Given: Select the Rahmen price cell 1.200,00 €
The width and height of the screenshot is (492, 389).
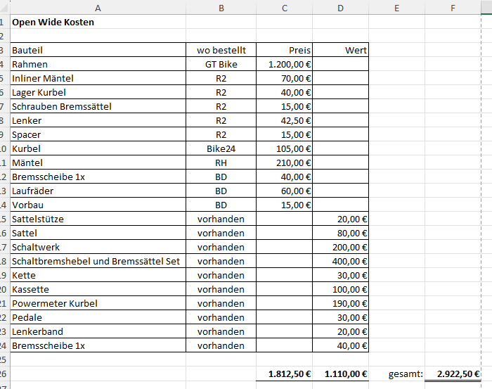Looking at the screenshot, I should coord(284,64).
